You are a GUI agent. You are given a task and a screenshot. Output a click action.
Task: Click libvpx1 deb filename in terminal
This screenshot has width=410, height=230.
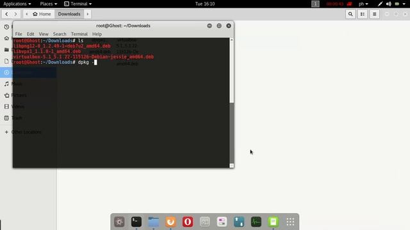coord(47,52)
